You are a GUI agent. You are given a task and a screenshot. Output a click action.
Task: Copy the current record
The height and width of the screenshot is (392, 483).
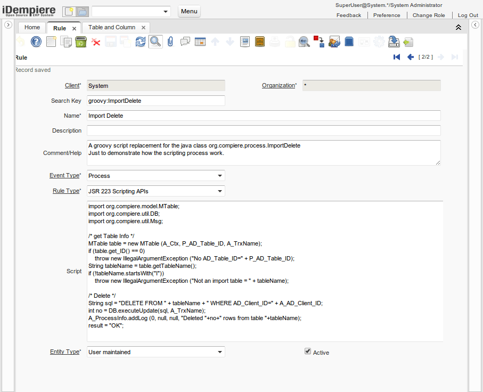(66, 42)
